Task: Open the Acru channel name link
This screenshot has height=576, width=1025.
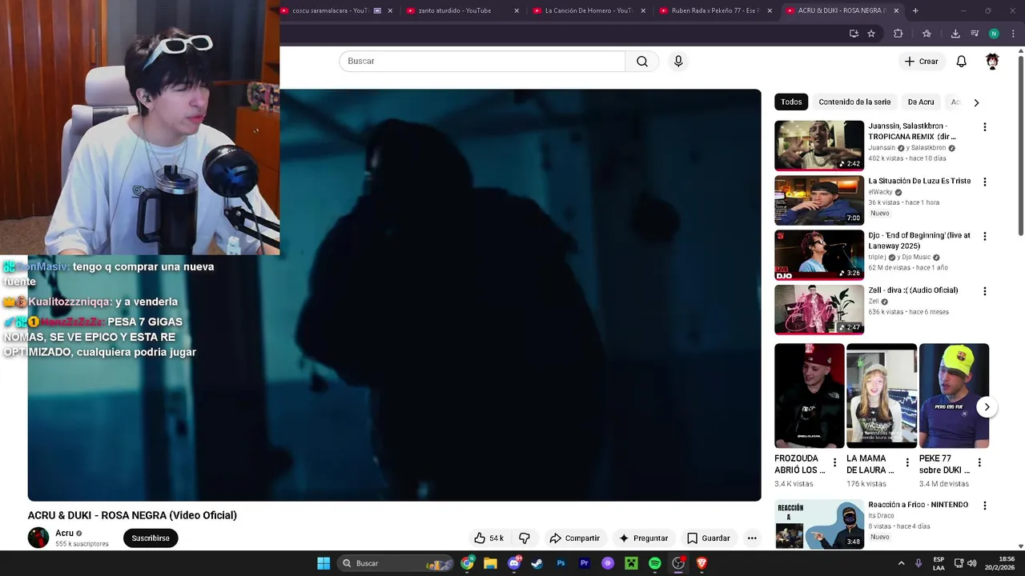Action: pos(64,533)
